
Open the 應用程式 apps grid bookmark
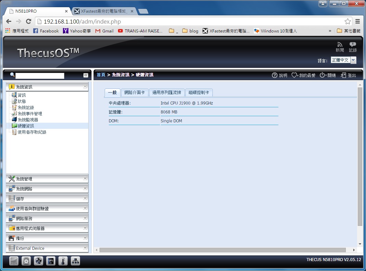coord(17,31)
